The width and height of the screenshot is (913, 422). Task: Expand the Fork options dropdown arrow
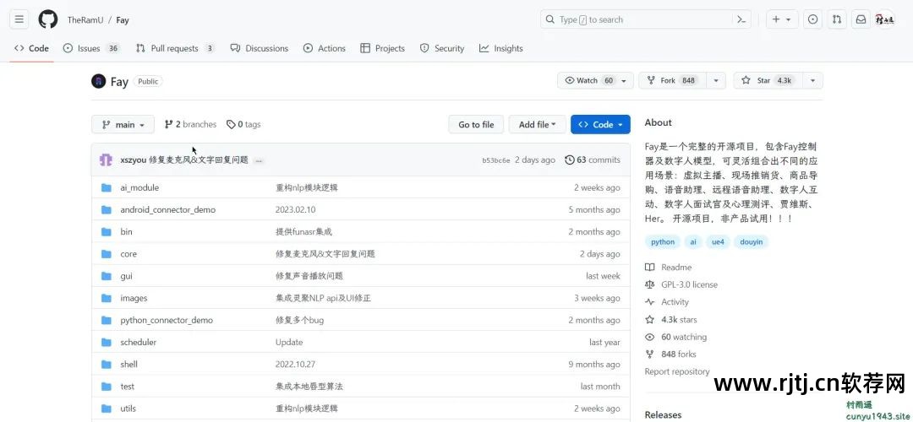click(x=716, y=81)
